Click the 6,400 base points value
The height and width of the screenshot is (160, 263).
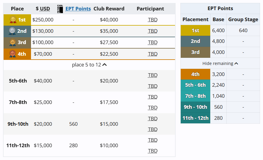(218, 30)
